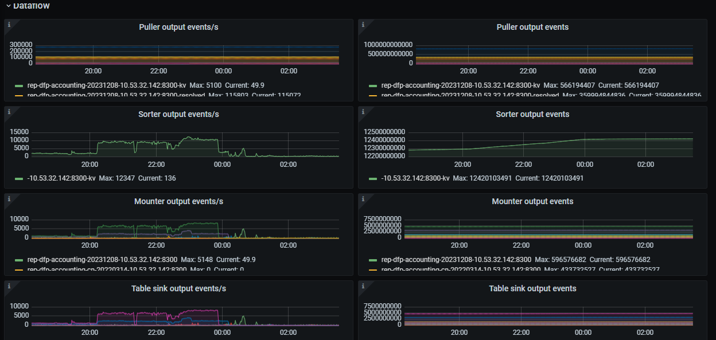Click green color swatch in Mounter output events/s legend
This screenshot has width=716, height=340.
pos(19,260)
